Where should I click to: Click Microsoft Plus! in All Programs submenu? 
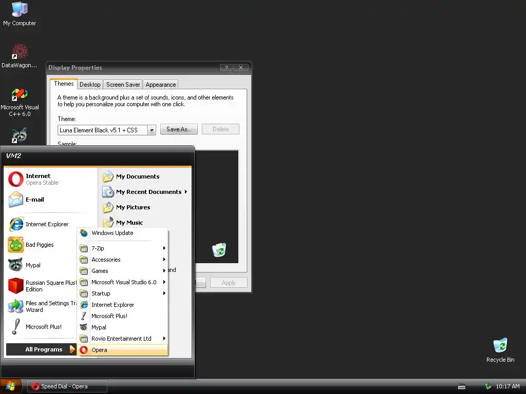(122, 316)
